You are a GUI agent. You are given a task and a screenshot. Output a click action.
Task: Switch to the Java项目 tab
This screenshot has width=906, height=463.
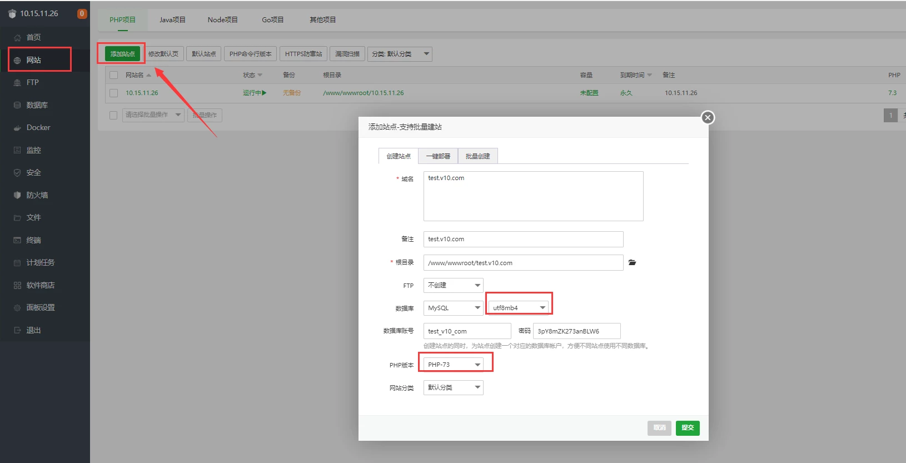point(172,20)
